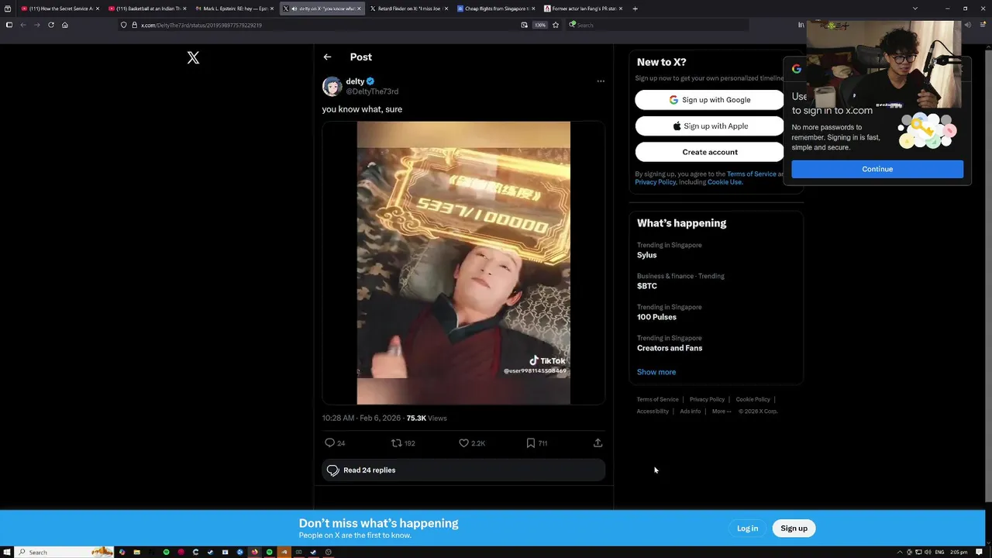Open the Windows Start menu
The height and width of the screenshot is (558, 992).
click(x=7, y=552)
